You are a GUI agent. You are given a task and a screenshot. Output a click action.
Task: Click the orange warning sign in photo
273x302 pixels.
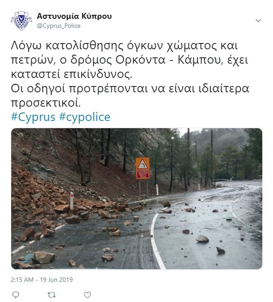tap(143, 168)
